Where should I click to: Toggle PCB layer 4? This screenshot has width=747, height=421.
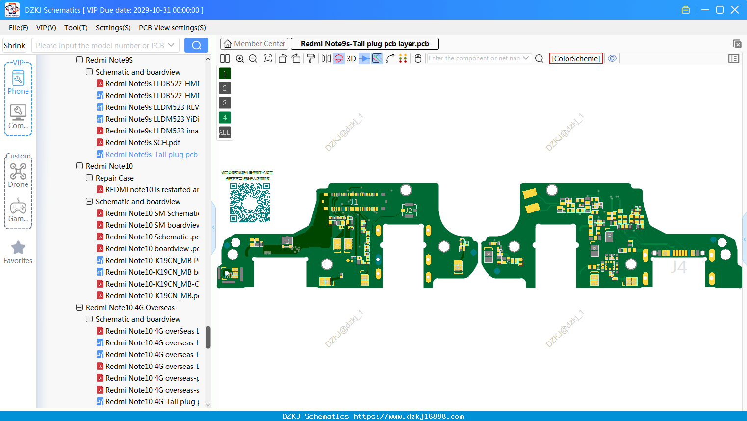point(225,118)
